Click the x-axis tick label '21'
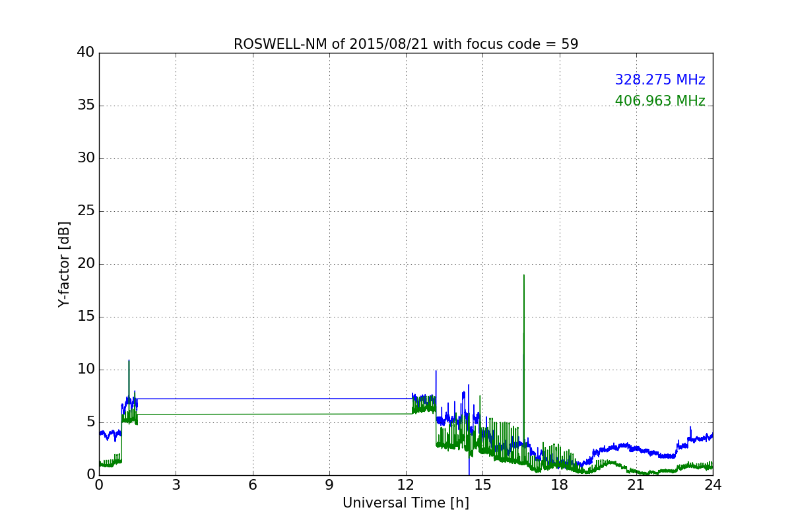The image size is (792, 528). point(636,484)
